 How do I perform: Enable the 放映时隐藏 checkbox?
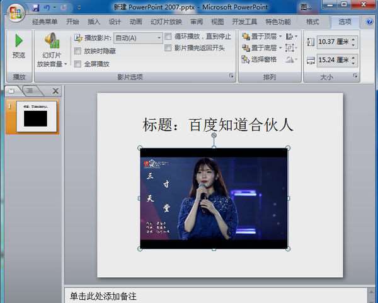(77, 51)
